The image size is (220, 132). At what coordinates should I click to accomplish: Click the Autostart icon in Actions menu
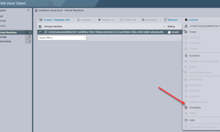point(186,56)
